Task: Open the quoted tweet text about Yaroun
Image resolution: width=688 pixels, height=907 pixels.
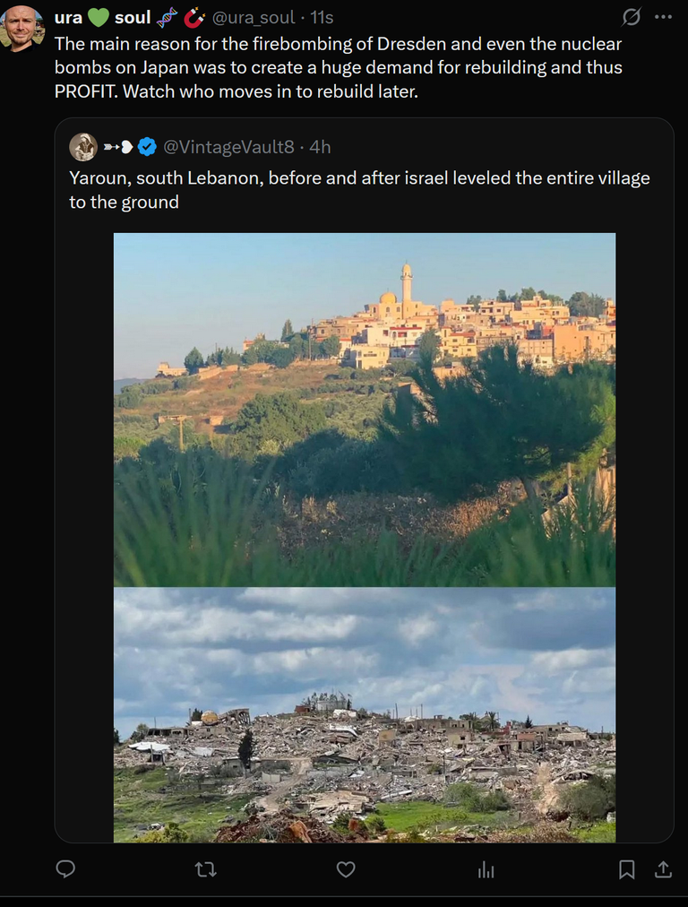Action: 359,190
